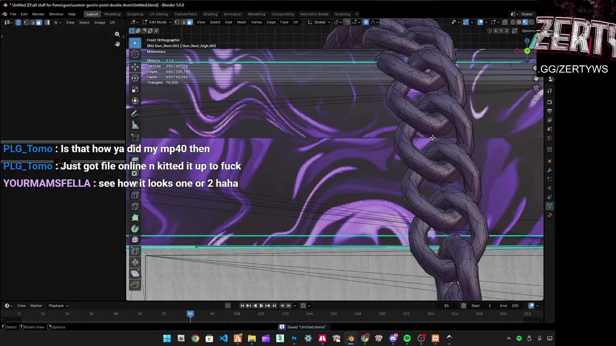Open the Output properties tab

(550, 111)
